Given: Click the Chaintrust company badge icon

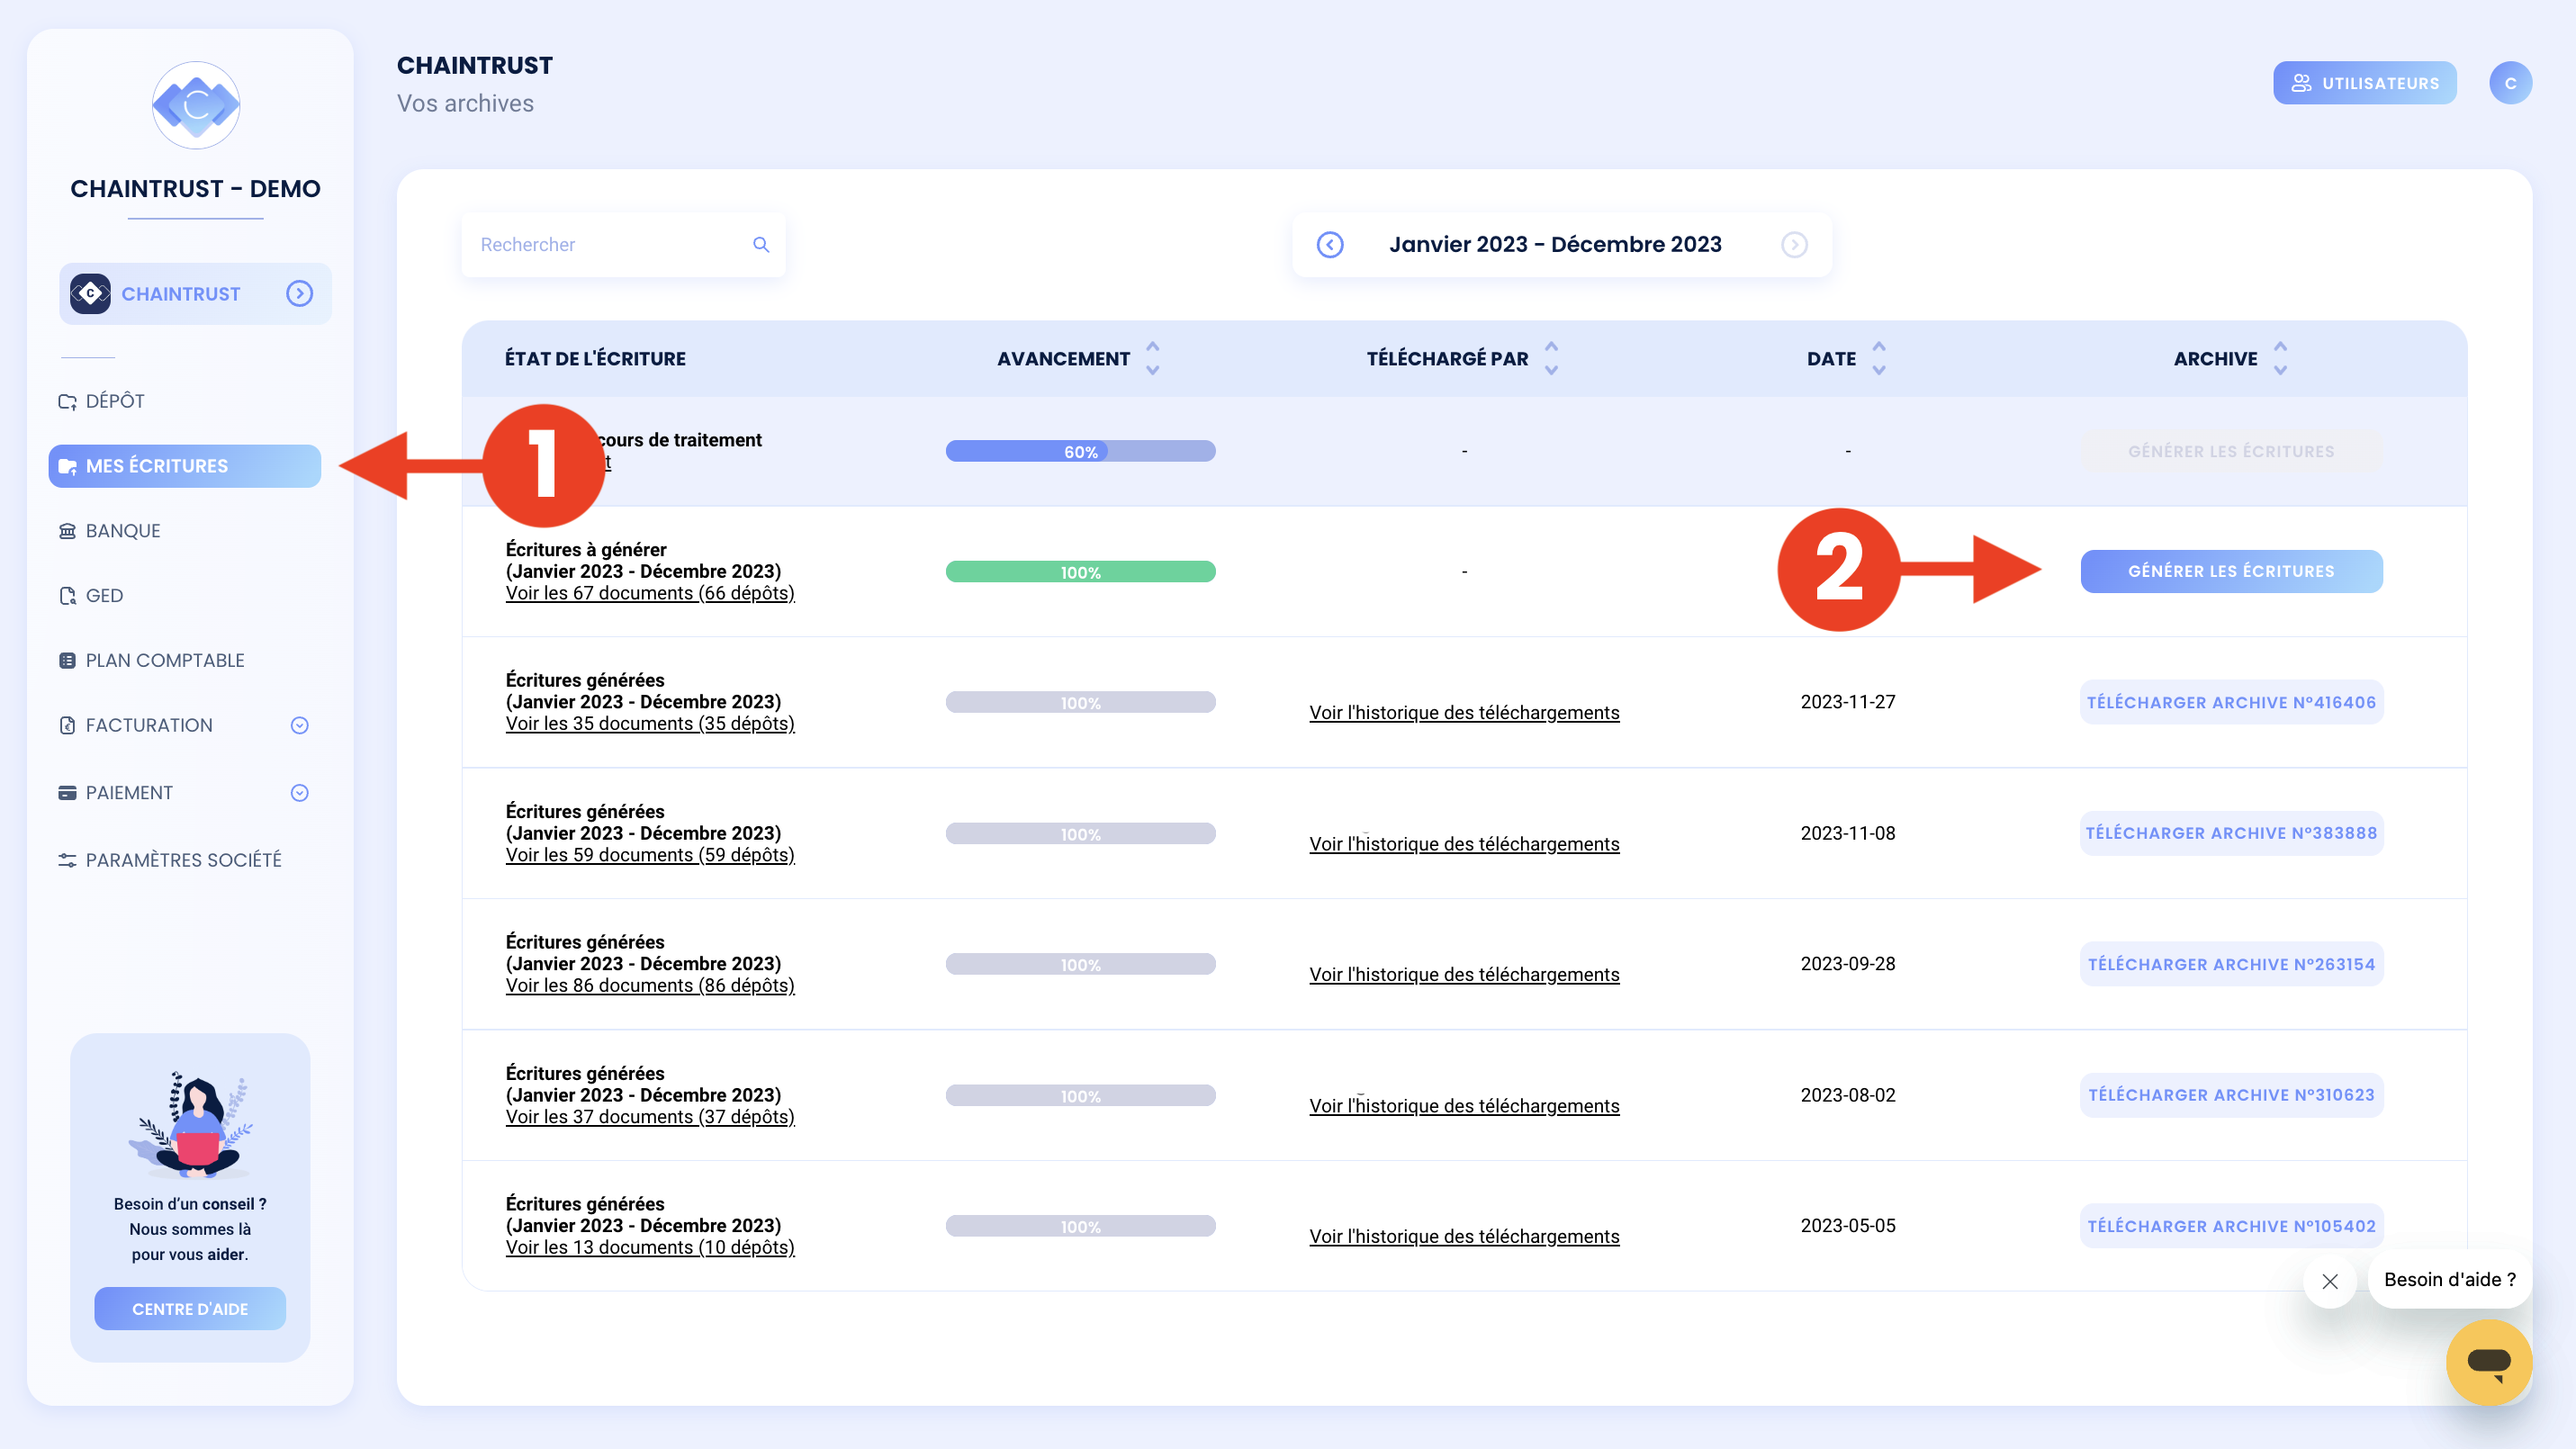Looking at the screenshot, I should pos(90,294).
